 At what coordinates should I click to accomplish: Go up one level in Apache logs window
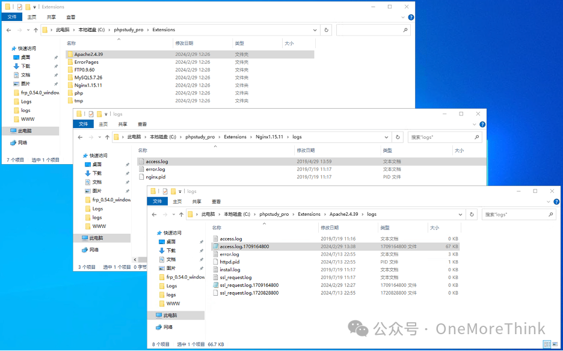(181, 214)
